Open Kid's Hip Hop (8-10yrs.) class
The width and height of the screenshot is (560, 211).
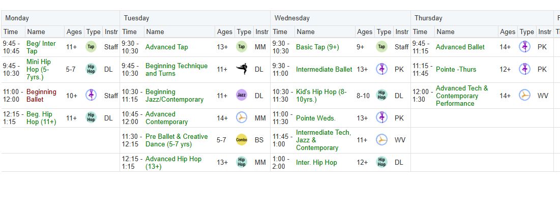click(x=321, y=96)
